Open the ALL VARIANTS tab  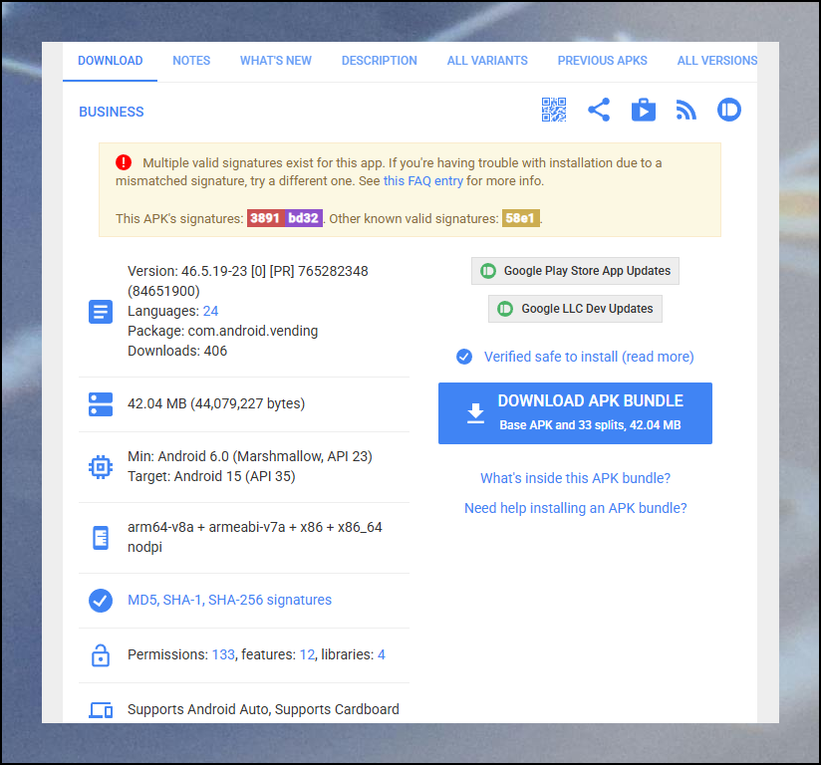pyautogui.click(x=487, y=61)
